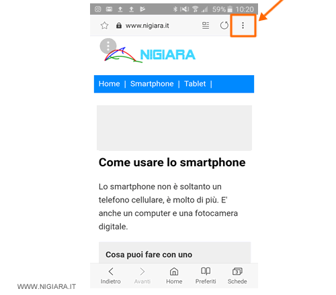This screenshot has width=336, height=295.
Task: Open the Nigiara logo
Action: coord(150,55)
